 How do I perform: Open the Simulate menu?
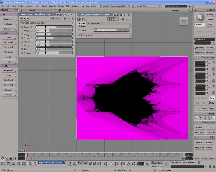75,6
